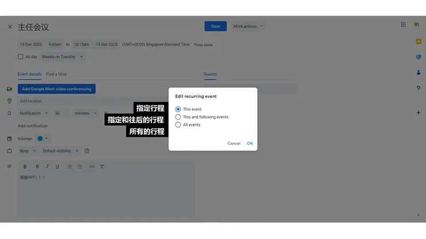This screenshot has width=426, height=239.
Task: Open Contacts side panel icon
Action: tap(419, 72)
